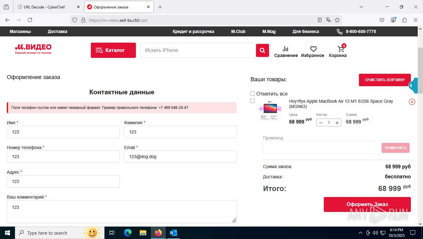This screenshot has width=423, height=239.
Task: Open File Explorer from the taskbar
Action: pos(143,233)
